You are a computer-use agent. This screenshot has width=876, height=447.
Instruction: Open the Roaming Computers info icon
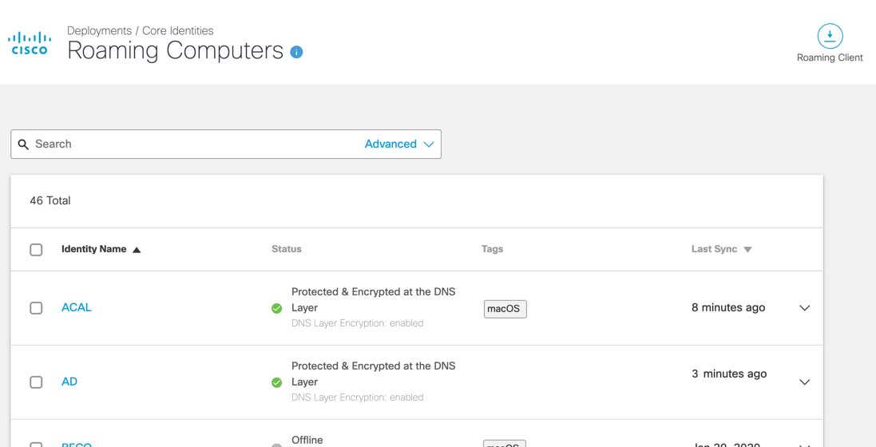296,52
